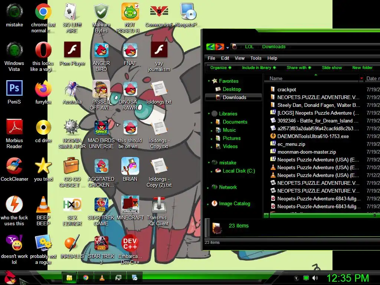Open the Help menu in Explorer

272,58
